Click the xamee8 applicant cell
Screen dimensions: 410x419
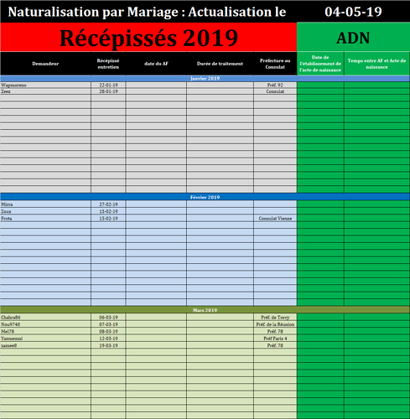[45, 345]
